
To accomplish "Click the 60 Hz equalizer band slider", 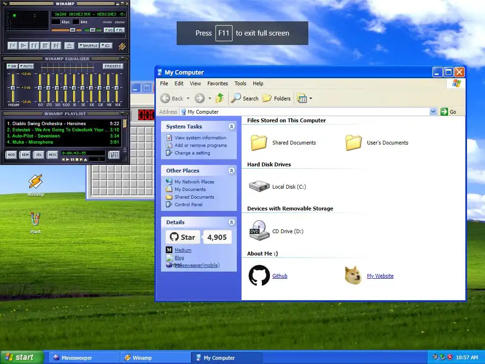I will (40, 88).
